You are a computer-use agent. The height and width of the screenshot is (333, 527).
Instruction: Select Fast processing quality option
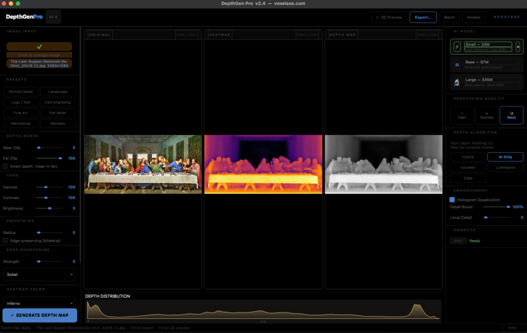pos(462,115)
